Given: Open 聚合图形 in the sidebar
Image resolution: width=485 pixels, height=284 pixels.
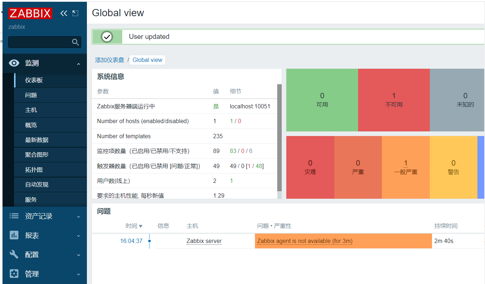Looking at the screenshot, I should (50, 155).
